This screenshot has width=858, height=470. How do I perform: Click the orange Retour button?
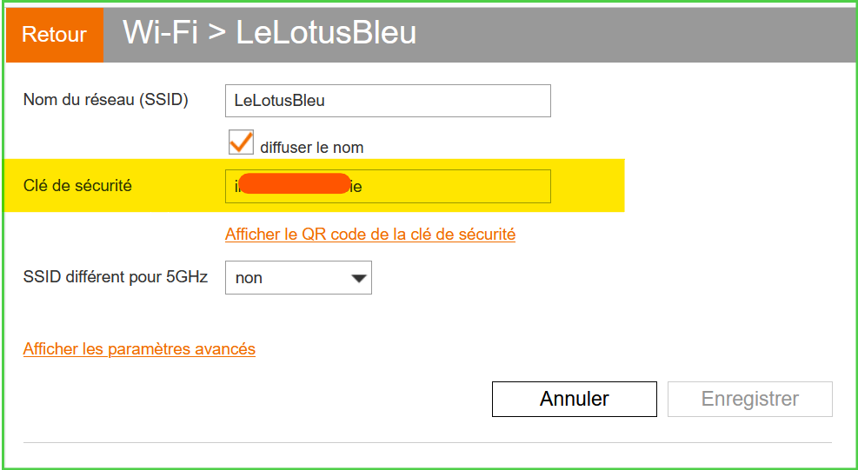pos(54,35)
